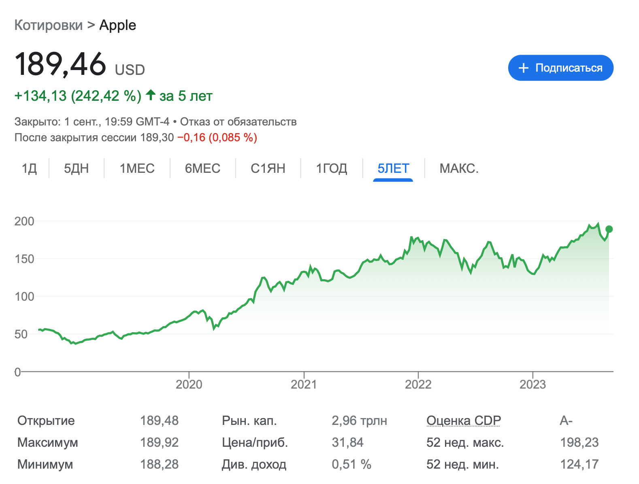Click the Подписаться button
The image size is (639, 484).
coord(560,68)
